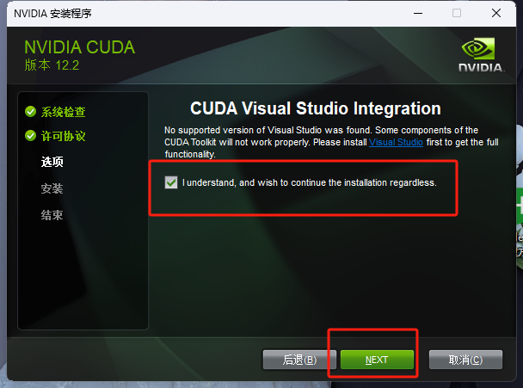Toggle the continue installation regardless checkbox
523x388 pixels.
[x=171, y=182]
